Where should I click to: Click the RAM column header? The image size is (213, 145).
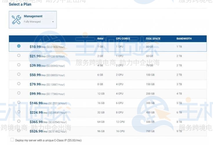click(x=100, y=39)
